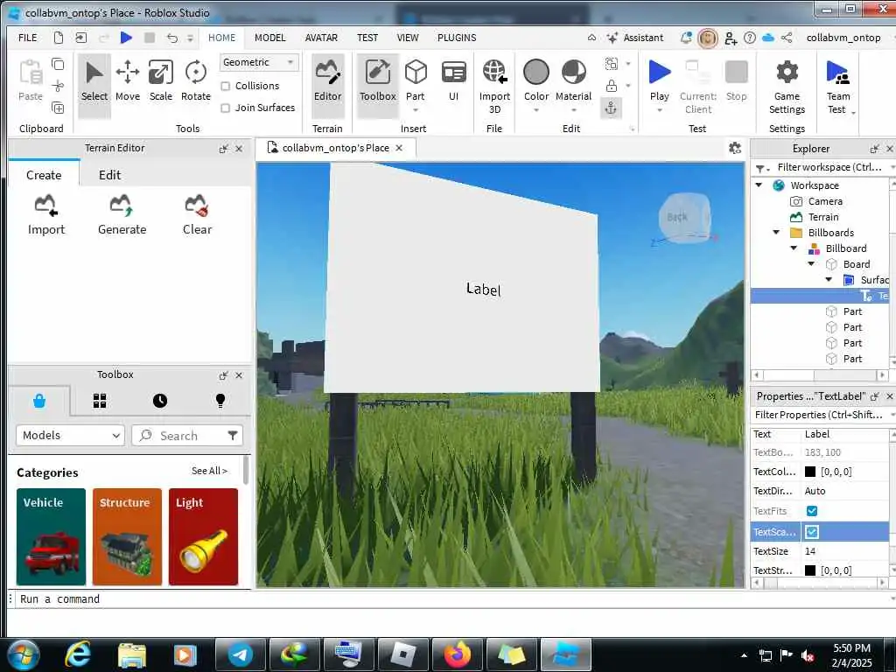
Task: Switch to the PLUGINS ribbon tab
Action: click(457, 38)
